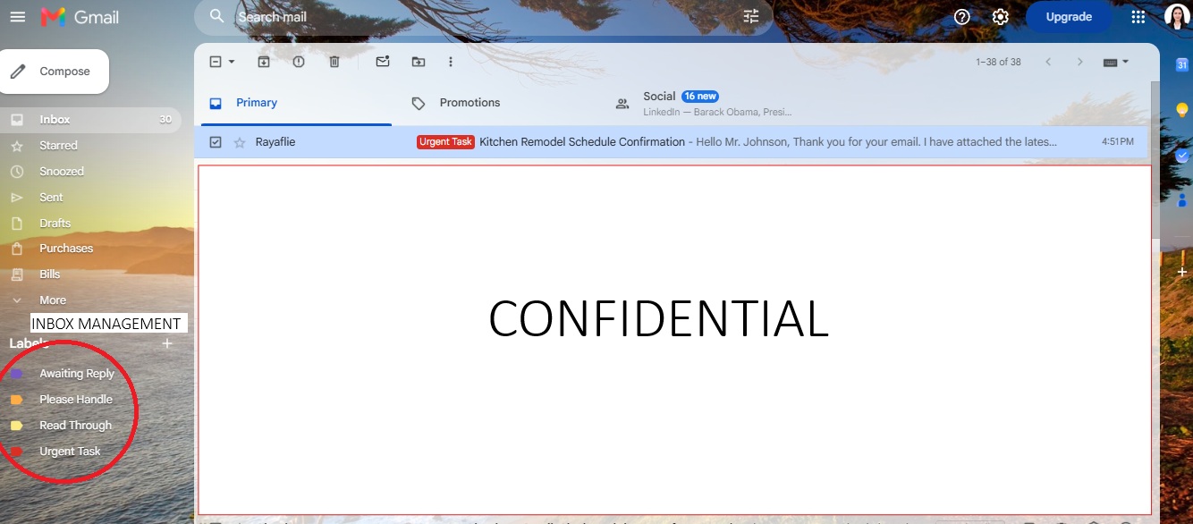Image resolution: width=1193 pixels, height=524 pixels.
Task: Open Google Tasks in side panel
Action: point(1180,155)
